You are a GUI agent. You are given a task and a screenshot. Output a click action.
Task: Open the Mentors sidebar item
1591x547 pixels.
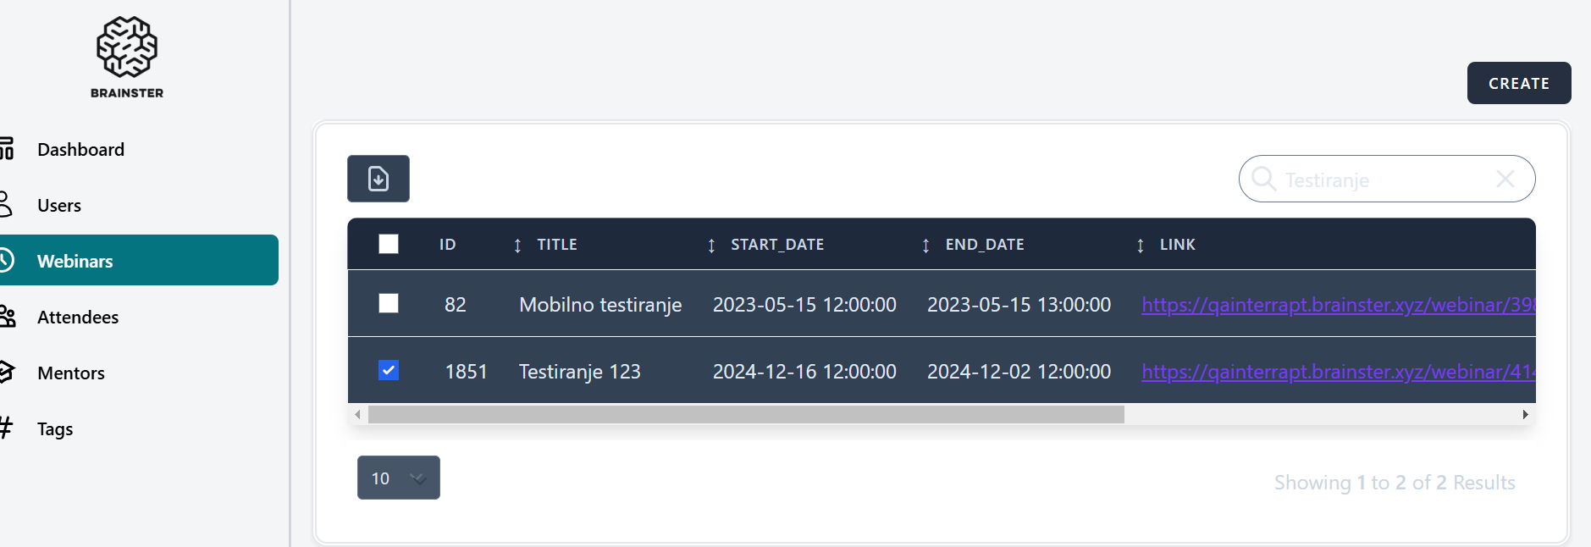click(71, 373)
